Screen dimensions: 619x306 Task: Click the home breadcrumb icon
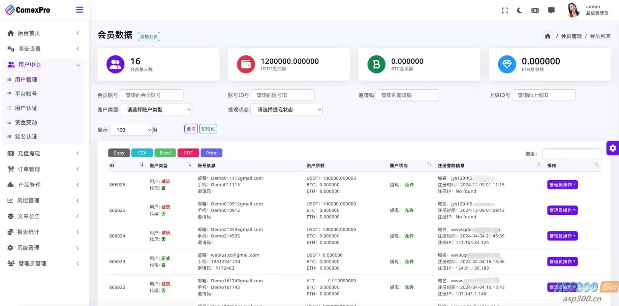click(x=547, y=36)
